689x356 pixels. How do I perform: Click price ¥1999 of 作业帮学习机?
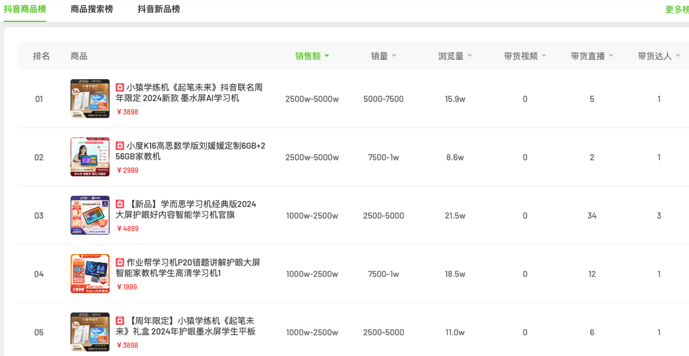pyautogui.click(x=127, y=287)
